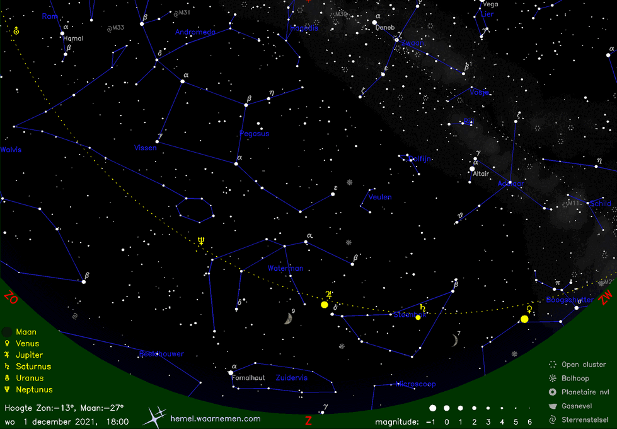Image resolution: width=617 pixels, height=429 pixels.
Task: Click the Pegasus constellation label
Action: (x=254, y=133)
